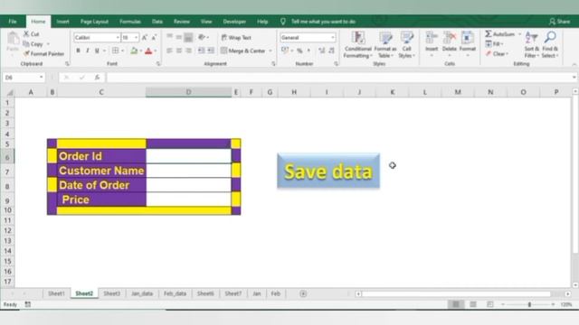Switch to the Page Layout tab
The image size is (579, 325).
94,22
